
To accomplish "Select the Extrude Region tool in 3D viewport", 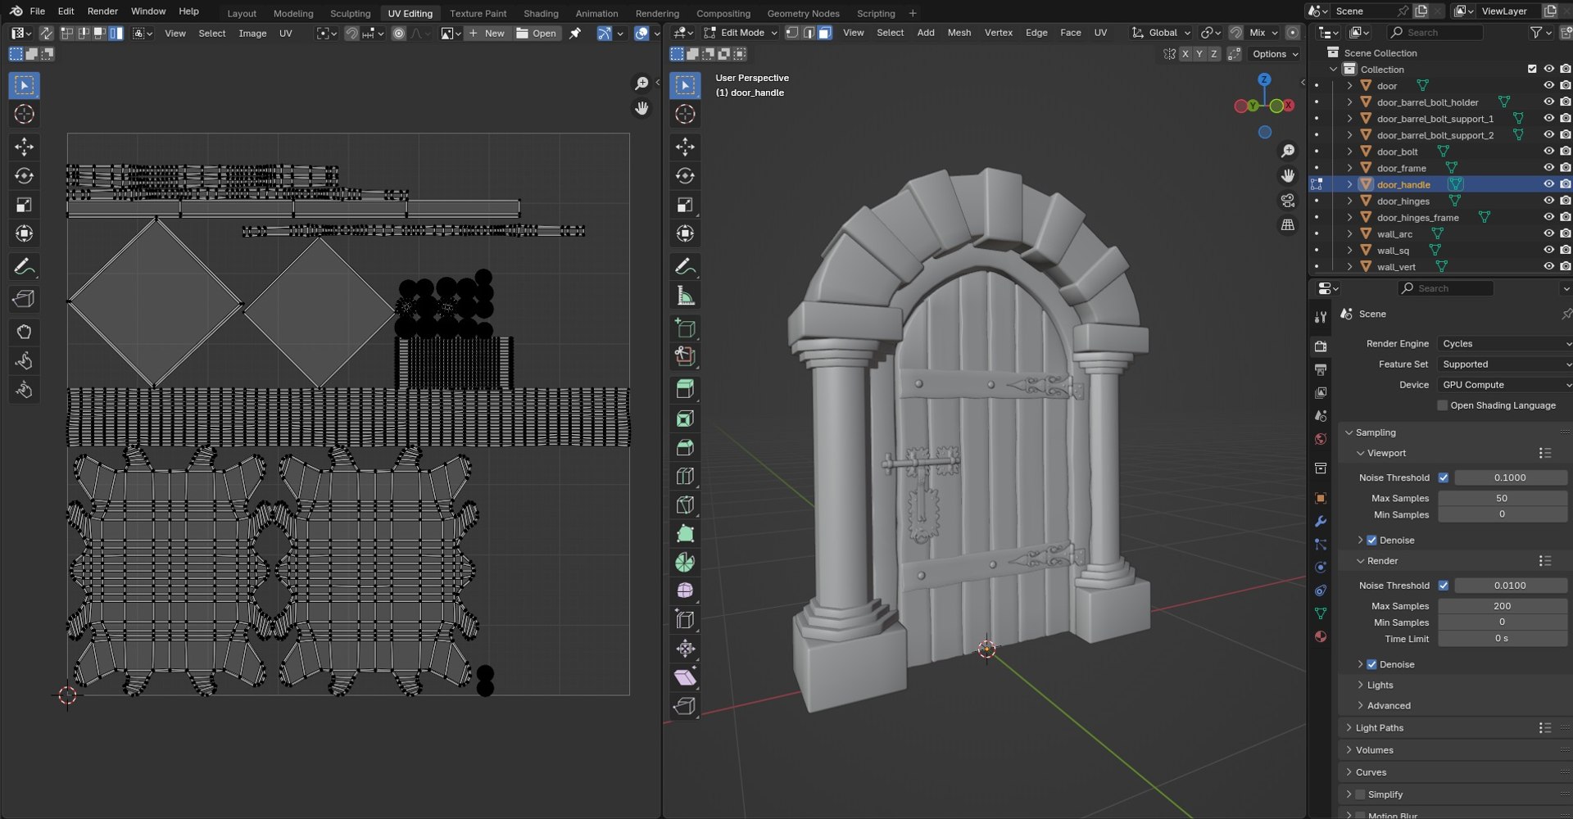I will [x=685, y=389].
